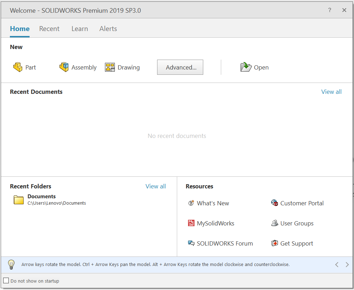Open the What's New resource icon
The width and height of the screenshot is (354, 290).
coord(191,203)
